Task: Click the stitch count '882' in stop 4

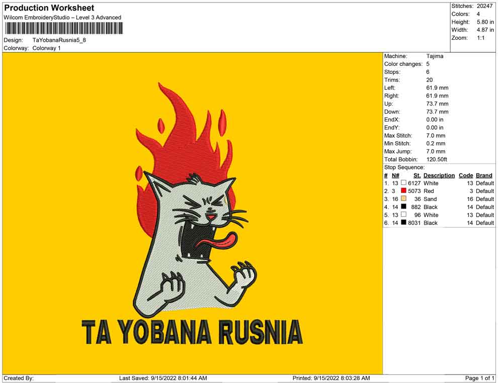Action: pyautogui.click(x=416, y=207)
